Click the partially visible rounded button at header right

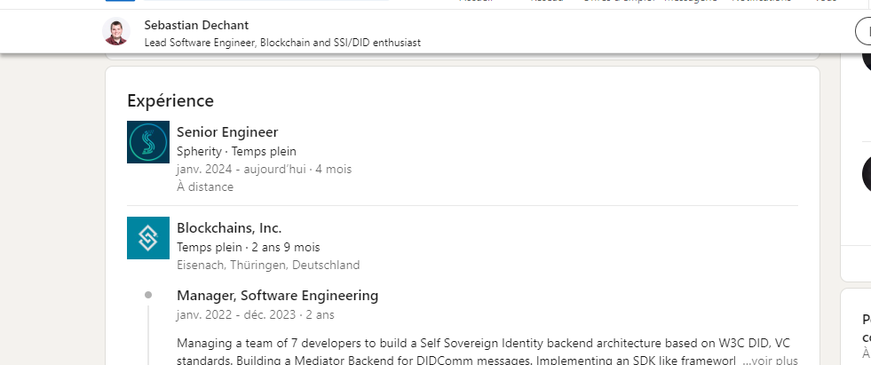(863, 31)
